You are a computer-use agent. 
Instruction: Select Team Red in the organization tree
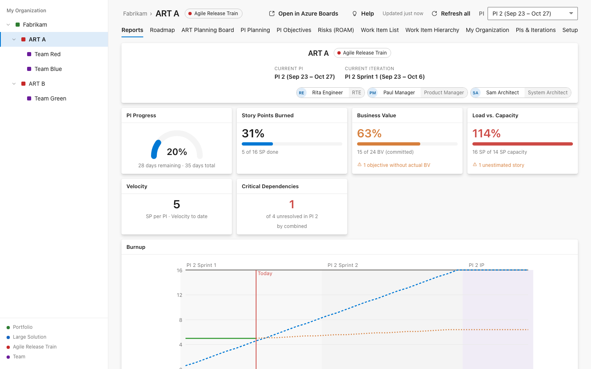pos(54,54)
